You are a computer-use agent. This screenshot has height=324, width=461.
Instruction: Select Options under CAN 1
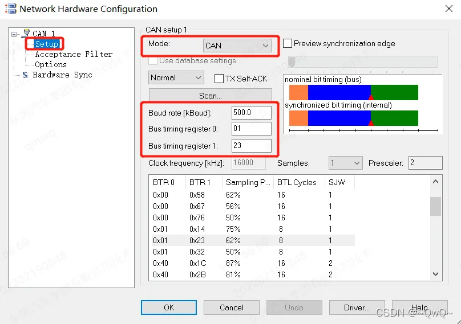[x=51, y=64]
